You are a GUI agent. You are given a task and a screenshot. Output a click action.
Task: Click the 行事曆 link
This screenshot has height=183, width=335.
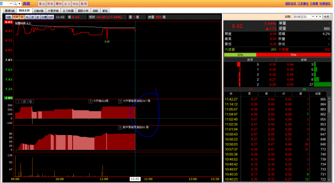[x=314, y=4]
